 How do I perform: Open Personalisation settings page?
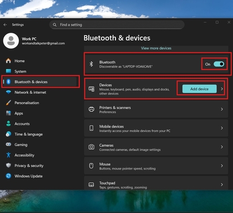point(40,103)
